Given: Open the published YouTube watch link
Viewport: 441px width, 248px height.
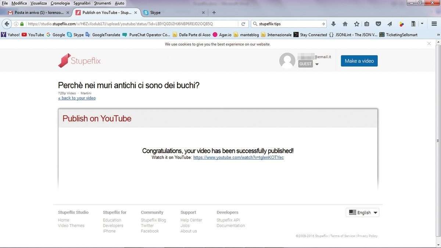Looking at the screenshot, I should click(239, 157).
